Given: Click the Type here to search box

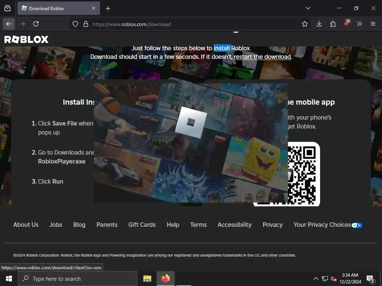Looking at the screenshot, I should click(78, 279).
